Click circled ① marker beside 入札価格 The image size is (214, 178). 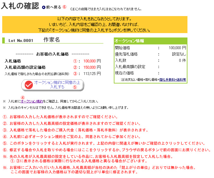click(x=75, y=61)
